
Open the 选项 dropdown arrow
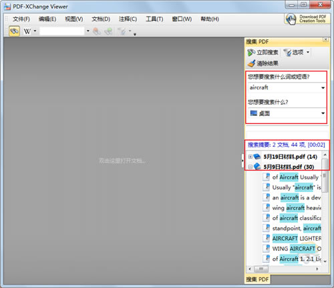coord(308,53)
